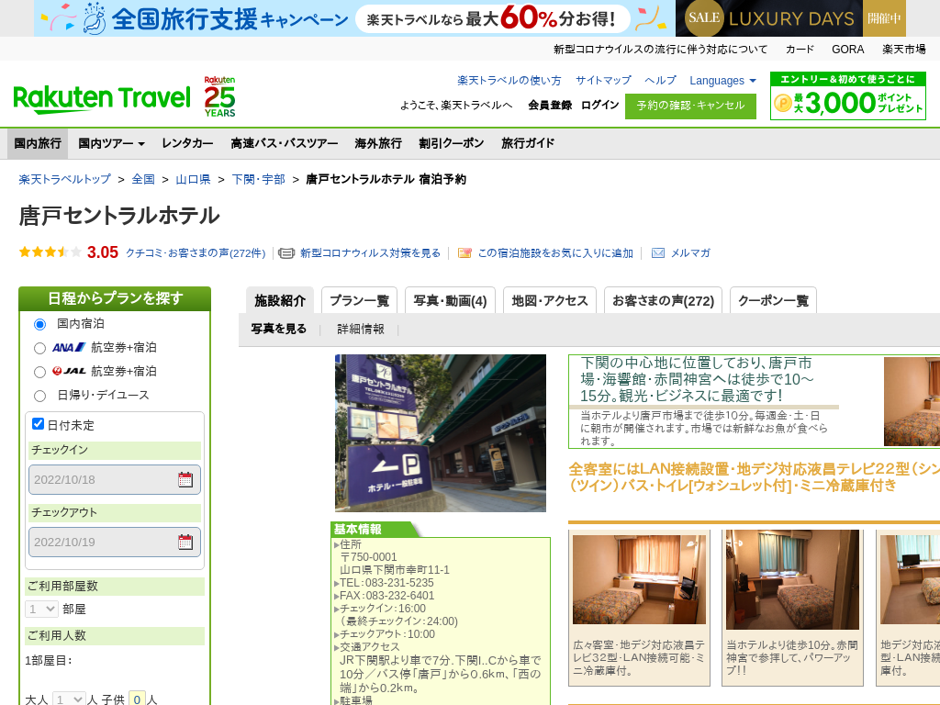The height and width of the screenshot is (705, 940).
Task: Open レンタカー in the navigation bar
Action: [x=187, y=143]
